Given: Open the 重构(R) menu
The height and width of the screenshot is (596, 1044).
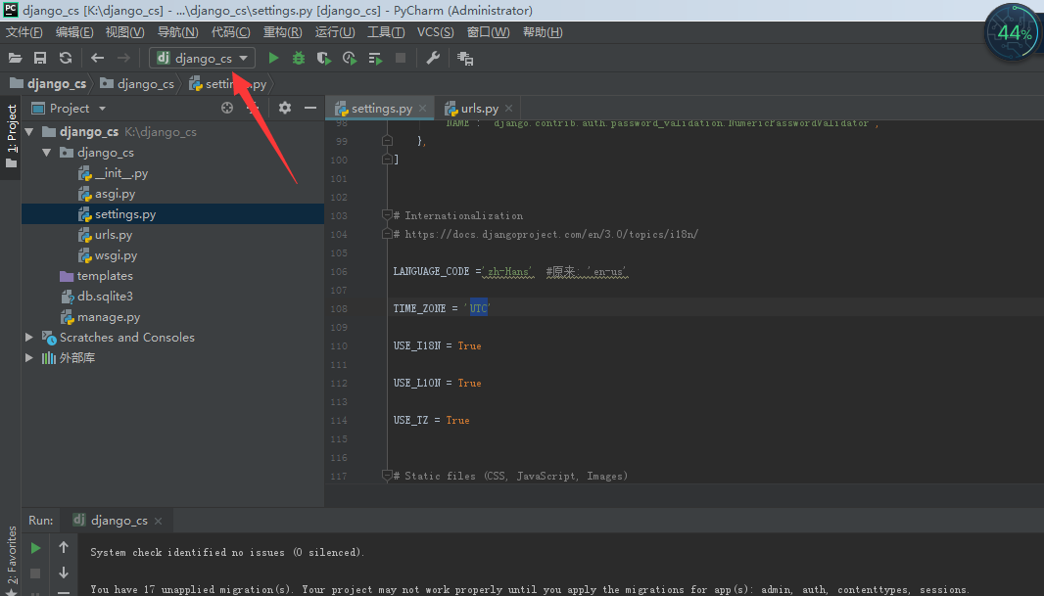Looking at the screenshot, I should [x=283, y=32].
